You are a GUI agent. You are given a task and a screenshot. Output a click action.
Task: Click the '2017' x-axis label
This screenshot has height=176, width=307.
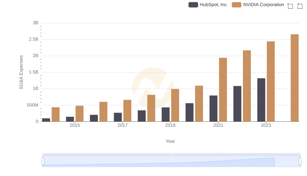122,125
